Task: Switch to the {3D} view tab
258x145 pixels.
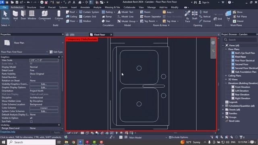Action: [72, 35]
